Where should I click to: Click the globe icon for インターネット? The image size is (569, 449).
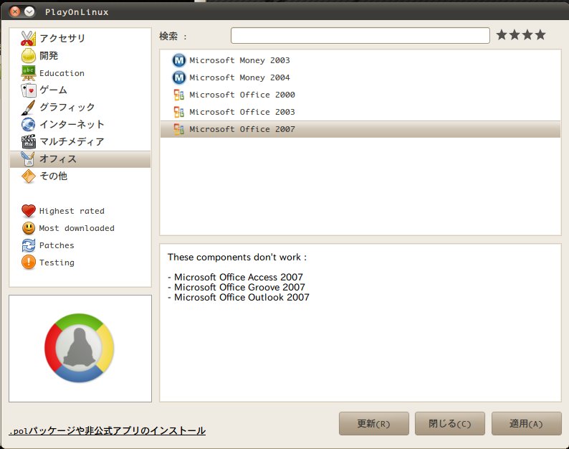click(x=28, y=124)
